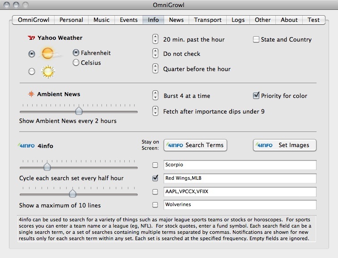Click the orange Ambient News star icon

click(31, 94)
